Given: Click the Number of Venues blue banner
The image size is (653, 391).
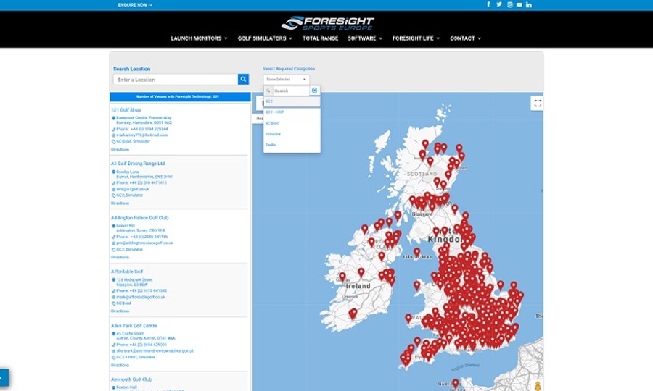Looking at the screenshot, I should click(x=181, y=97).
